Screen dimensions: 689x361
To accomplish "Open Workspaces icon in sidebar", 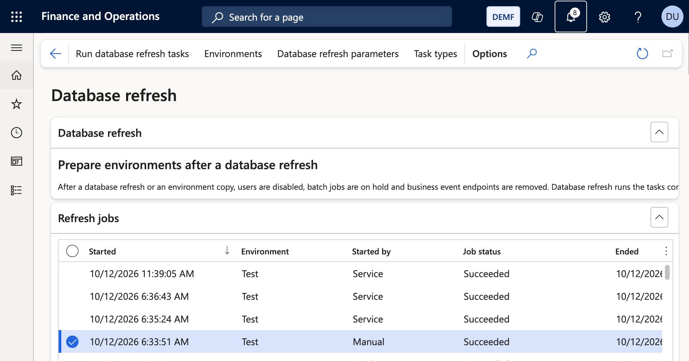I will [17, 161].
